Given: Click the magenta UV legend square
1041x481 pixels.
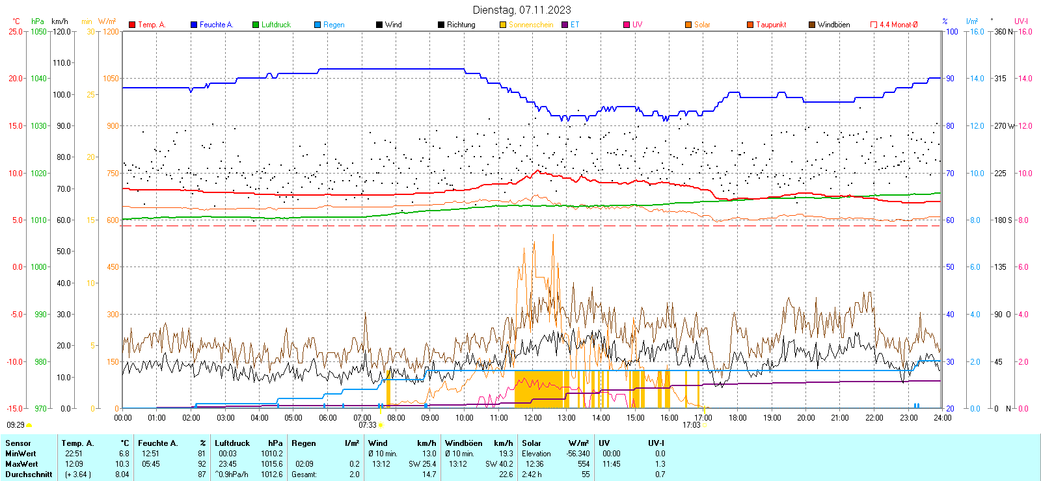Looking at the screenshot, I should (x=627, y=25).
